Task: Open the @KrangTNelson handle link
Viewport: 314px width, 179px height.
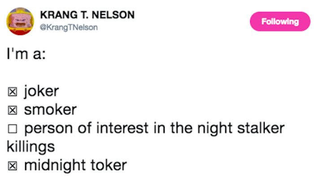Action: (x=69, y=27)
